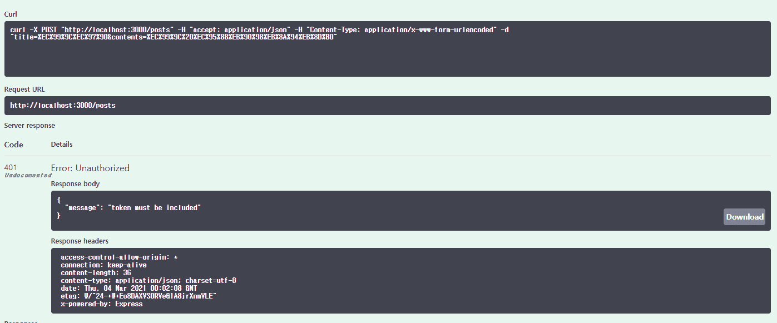The image size is (777, 323).
Task: Click the content-type application/json header line
Action: tap(149, 281)
